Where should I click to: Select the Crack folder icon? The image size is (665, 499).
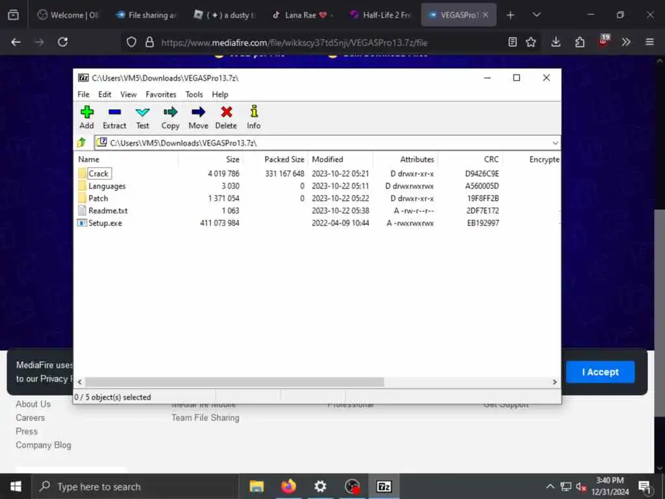click(x=82, y=173)
